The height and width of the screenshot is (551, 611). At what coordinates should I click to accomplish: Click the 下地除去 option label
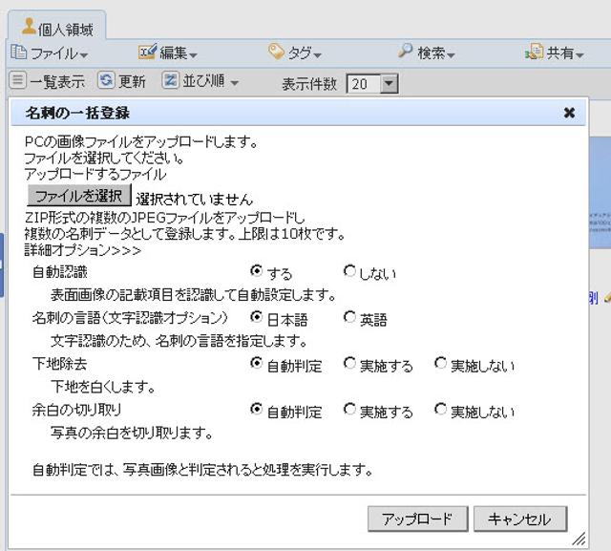click(59, 364)
